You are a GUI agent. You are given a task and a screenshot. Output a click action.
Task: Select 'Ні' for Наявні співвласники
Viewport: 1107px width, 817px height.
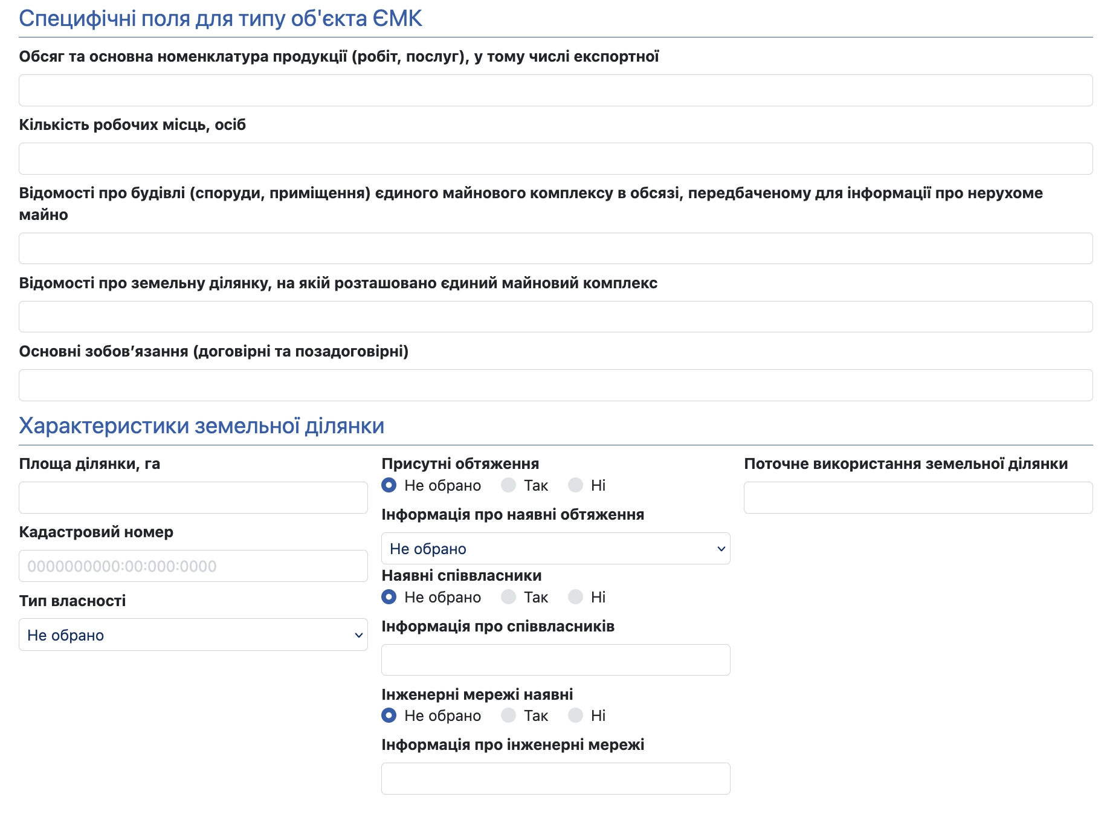pyautogui.click(x=576, y=597)
